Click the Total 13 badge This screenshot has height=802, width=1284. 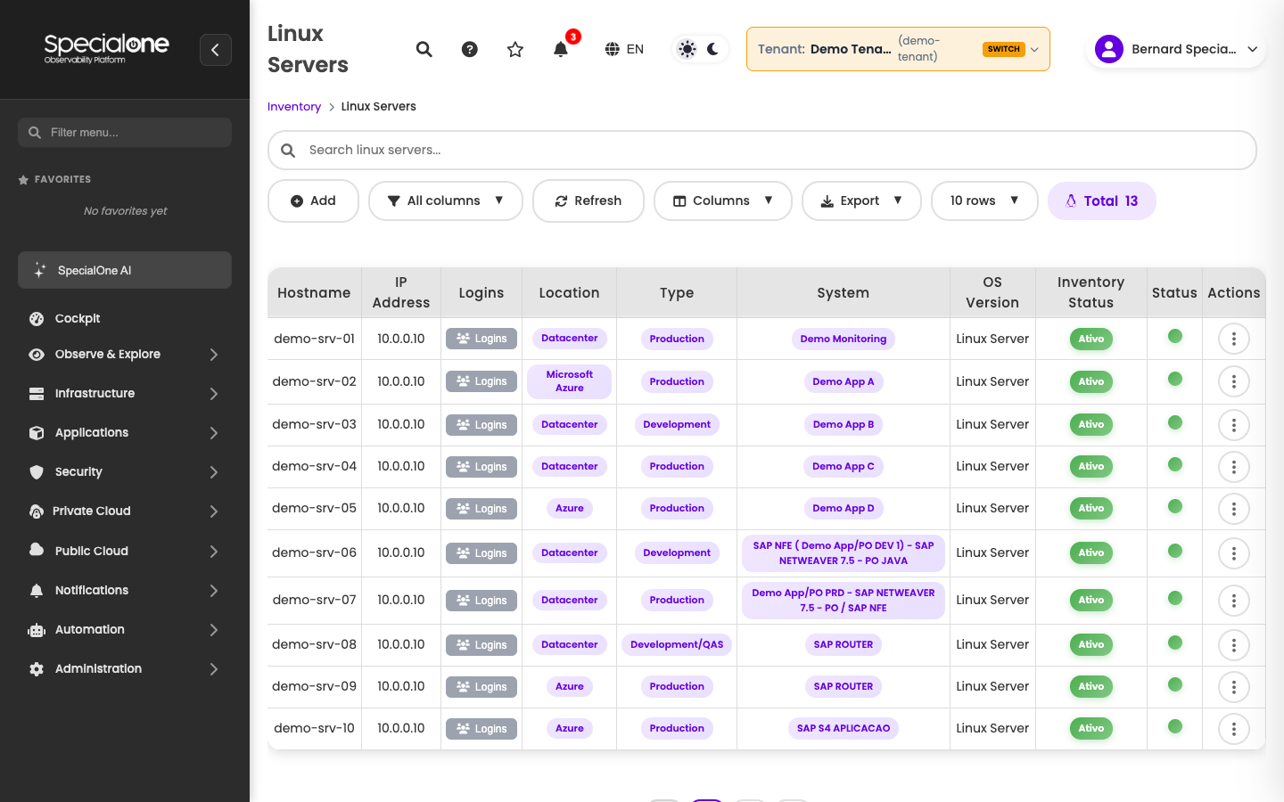(1102, 200)
